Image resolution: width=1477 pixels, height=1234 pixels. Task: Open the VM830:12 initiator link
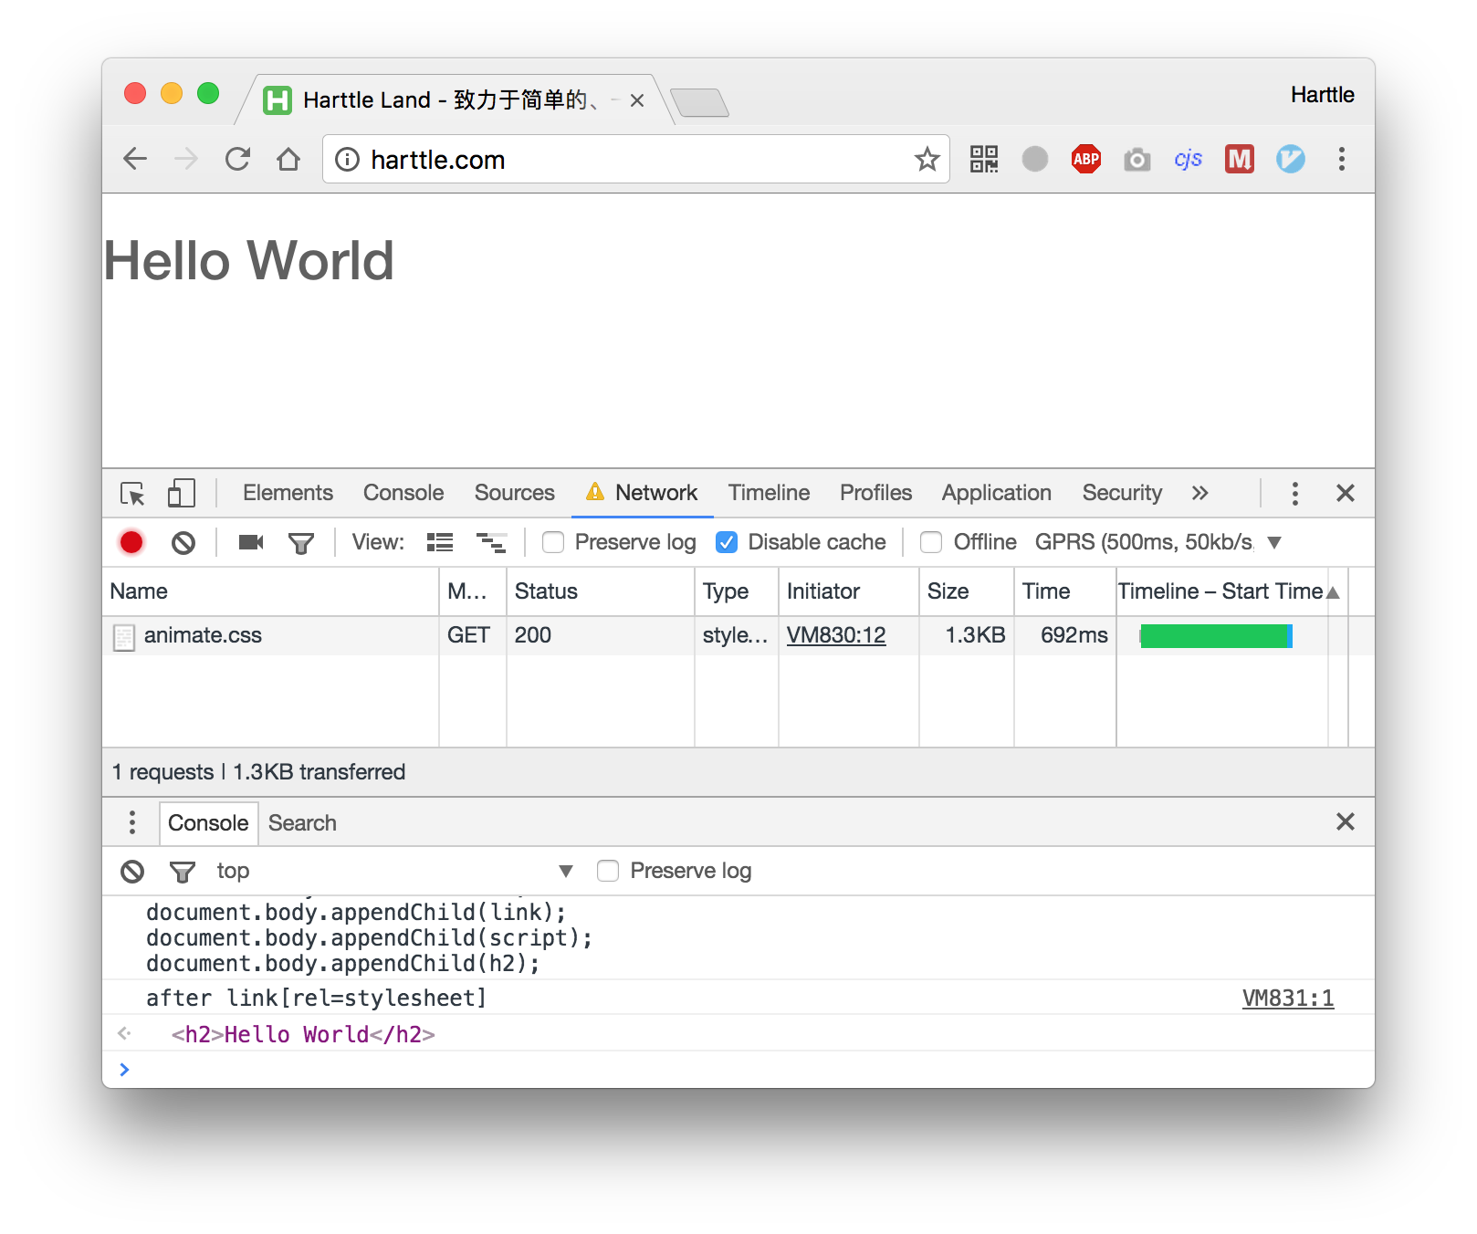tap(836, 634)
